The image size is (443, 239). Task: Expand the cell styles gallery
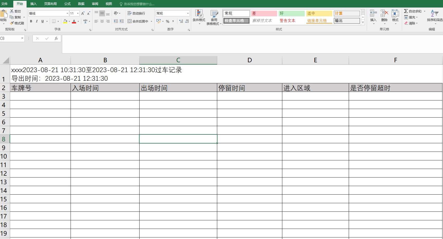[x=363, y=23]
